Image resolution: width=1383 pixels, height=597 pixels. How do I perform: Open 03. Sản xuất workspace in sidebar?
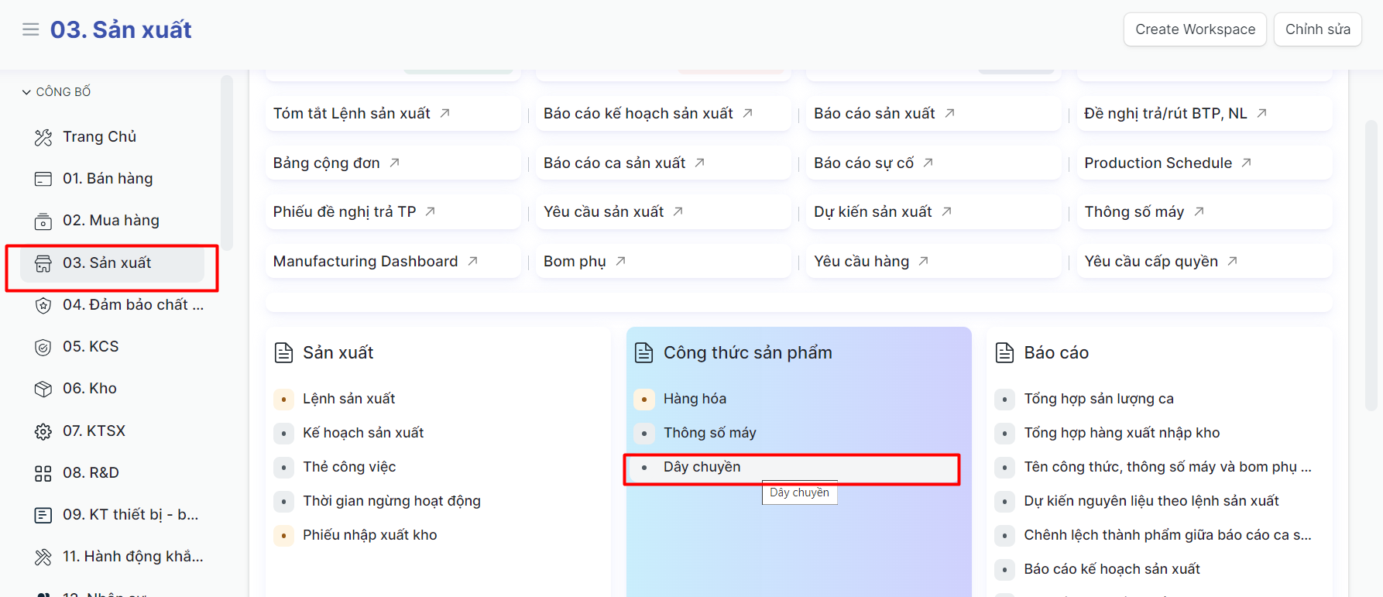click(107, 263)
